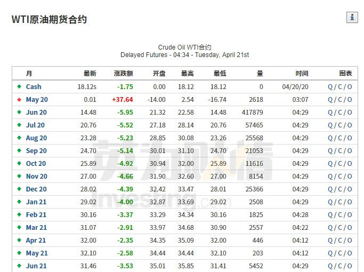Click the green down arrow beside Cash

[19, 86]
